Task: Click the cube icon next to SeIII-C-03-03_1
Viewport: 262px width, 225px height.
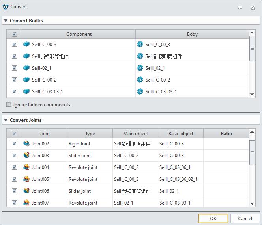Action: (x=26, y=92)
